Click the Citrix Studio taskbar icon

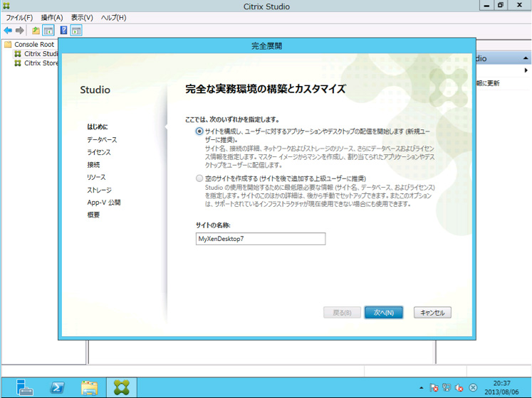[122, 387]
